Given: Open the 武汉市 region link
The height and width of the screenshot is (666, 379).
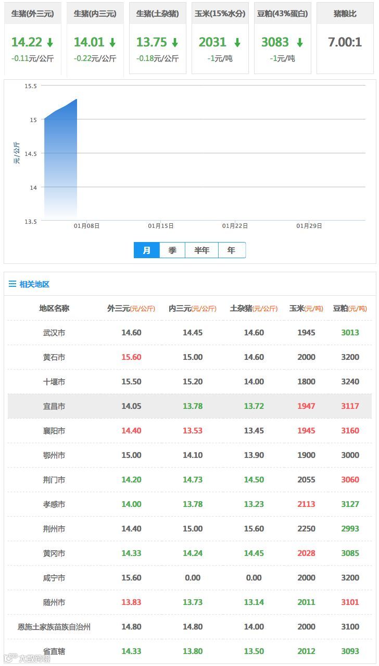Looking at the screenshot, I should [54, 333].
